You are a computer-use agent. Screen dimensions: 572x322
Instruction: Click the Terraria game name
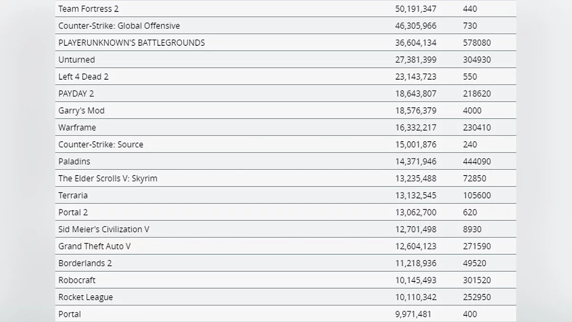[x=73, y=195]
